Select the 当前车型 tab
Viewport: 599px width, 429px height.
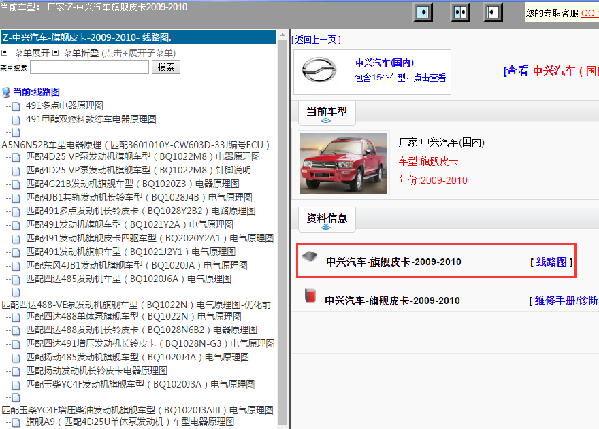pyautogui.click(x=327, y=113)
